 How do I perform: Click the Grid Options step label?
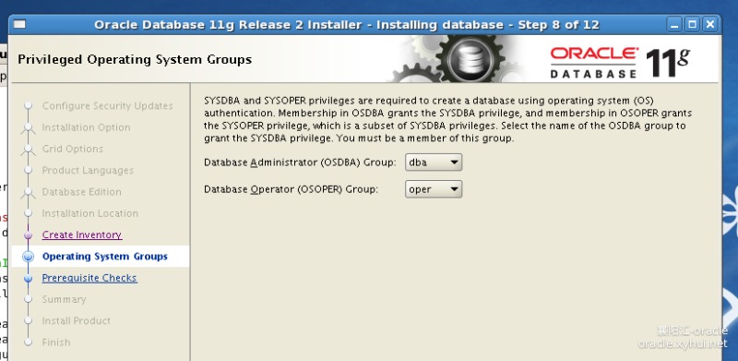73,149
